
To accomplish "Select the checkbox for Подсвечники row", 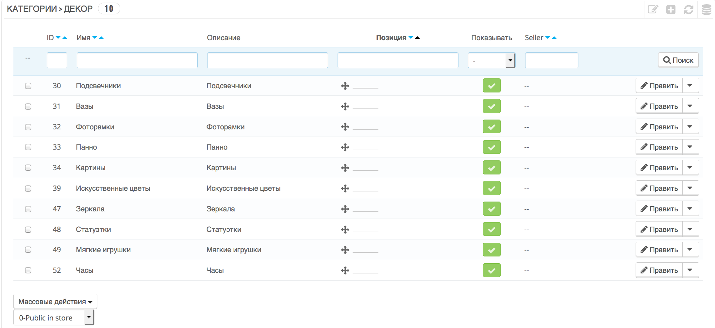I will click(x=28, y=86).
